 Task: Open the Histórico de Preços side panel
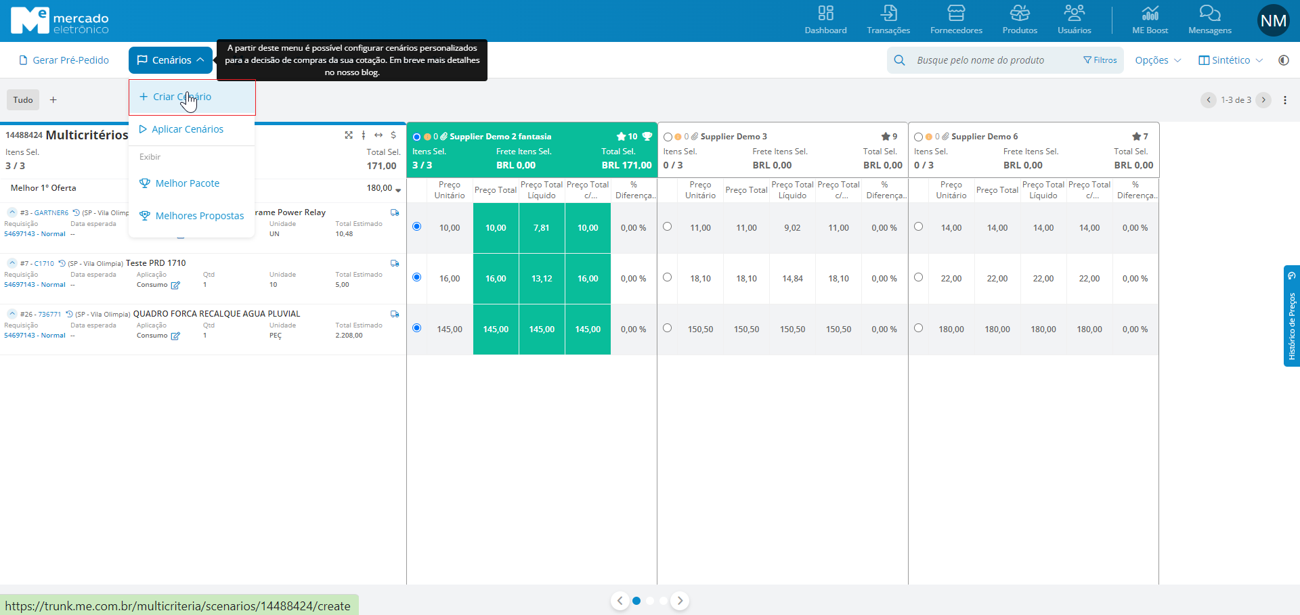(1291, 316)
